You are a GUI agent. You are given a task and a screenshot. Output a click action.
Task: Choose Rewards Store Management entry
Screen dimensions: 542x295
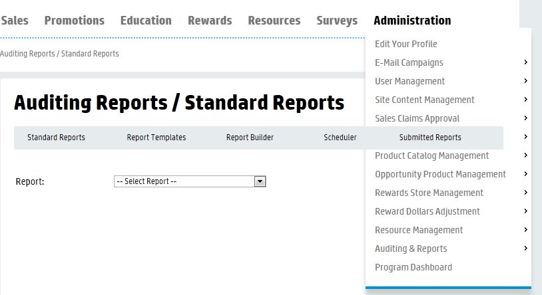[429, 193]
